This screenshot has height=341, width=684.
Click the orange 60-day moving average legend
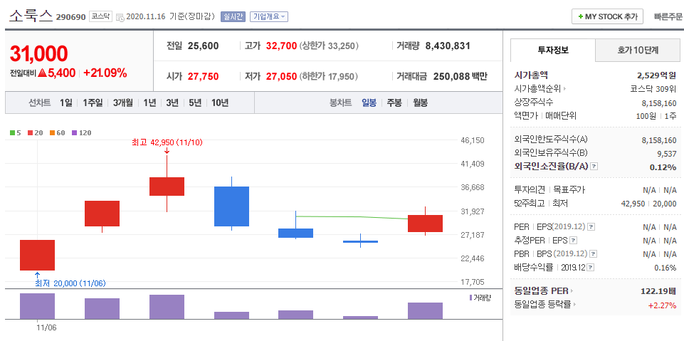pos(57,132)
